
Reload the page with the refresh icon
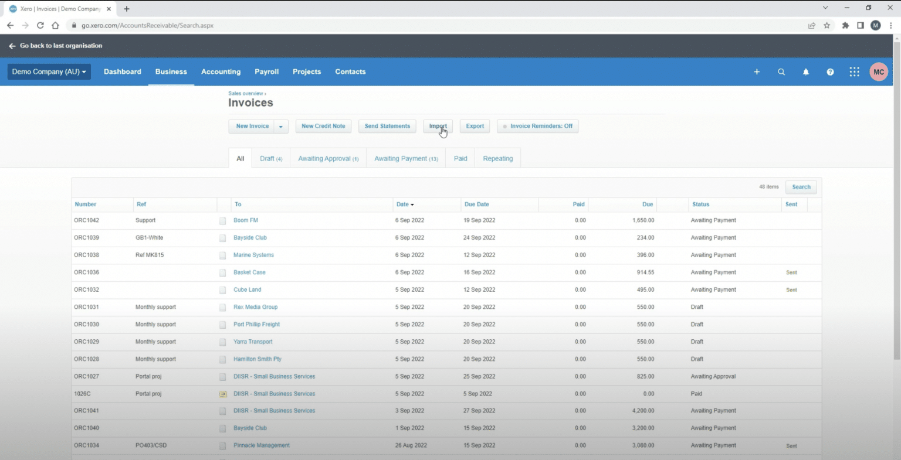tap(40, 25)
